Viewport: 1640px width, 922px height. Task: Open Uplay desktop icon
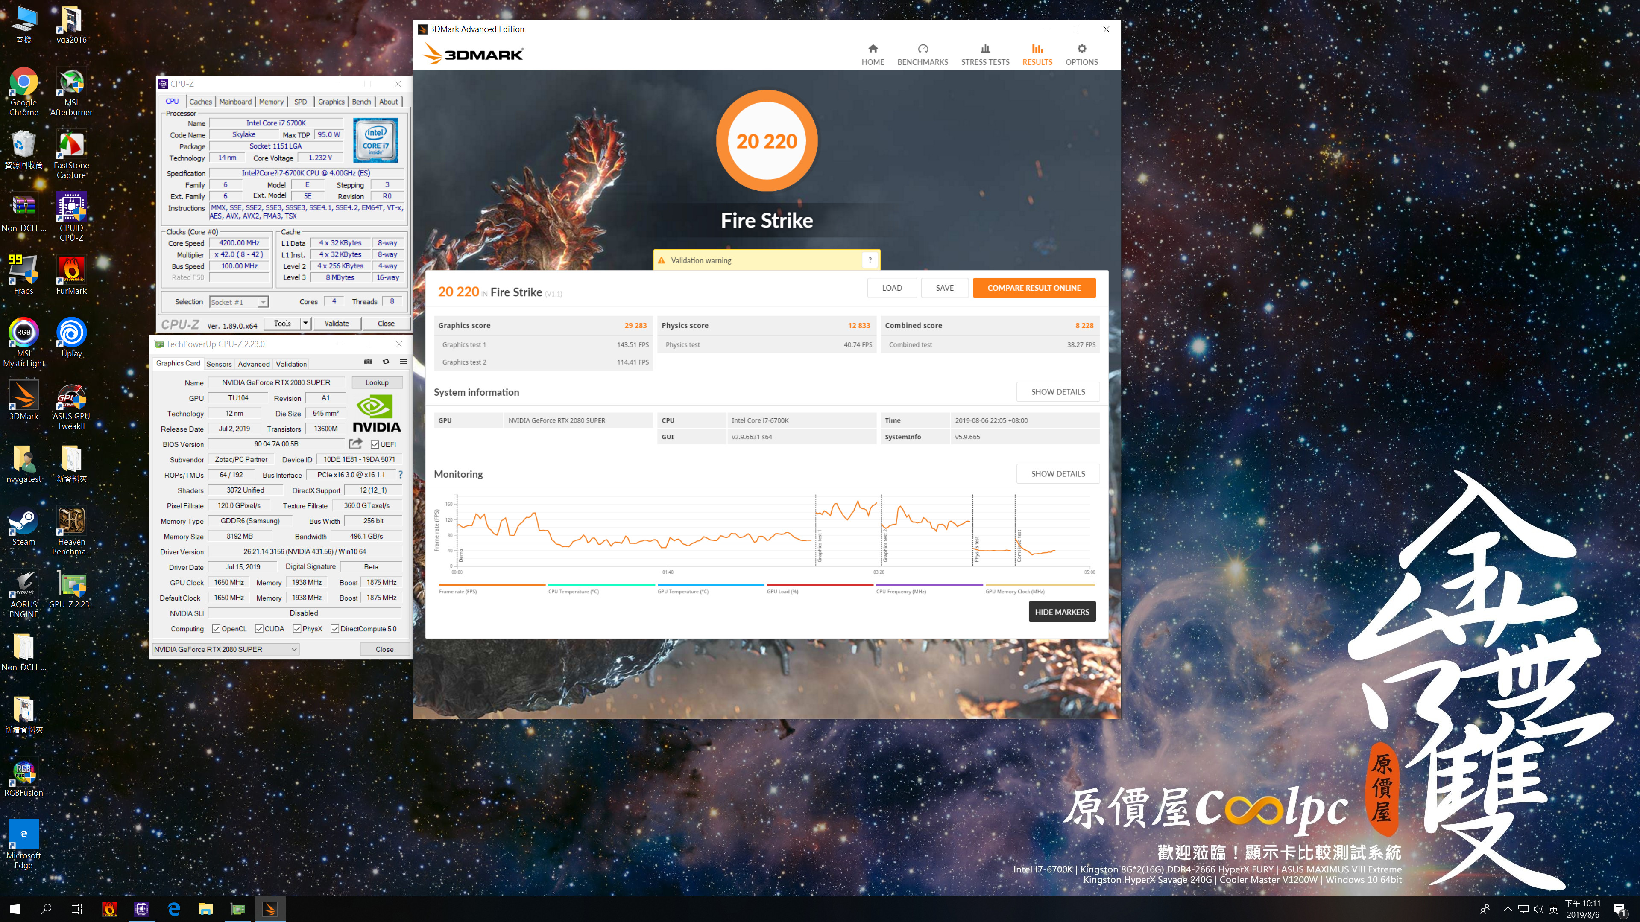pos(71,338)
